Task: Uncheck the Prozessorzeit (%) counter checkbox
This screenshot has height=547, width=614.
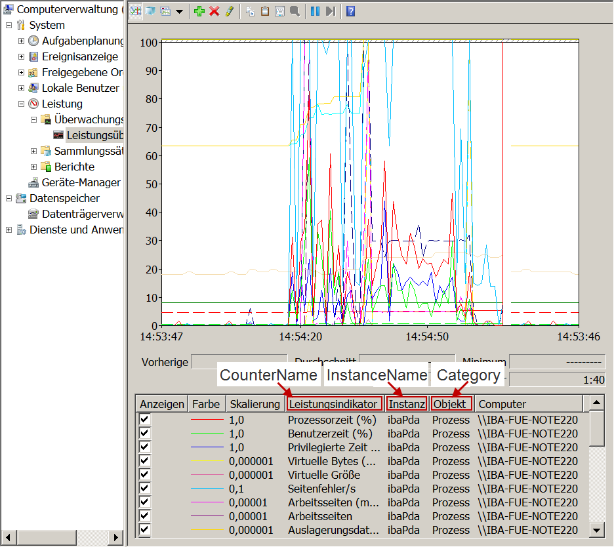Action: pos(145,420)
